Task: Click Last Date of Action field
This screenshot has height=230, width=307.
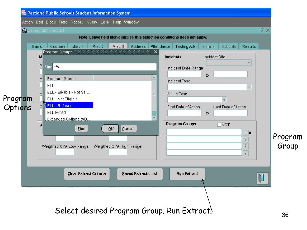Action: pos(230,113)
